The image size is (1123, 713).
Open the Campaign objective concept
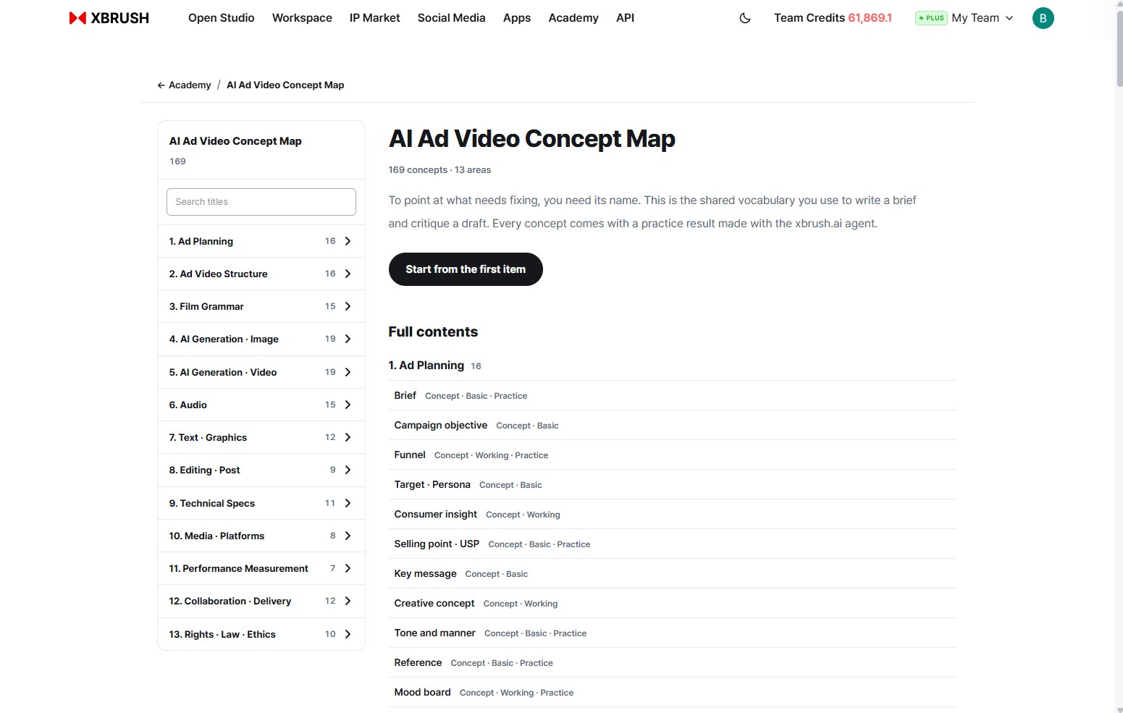click(x=673, y=425)
